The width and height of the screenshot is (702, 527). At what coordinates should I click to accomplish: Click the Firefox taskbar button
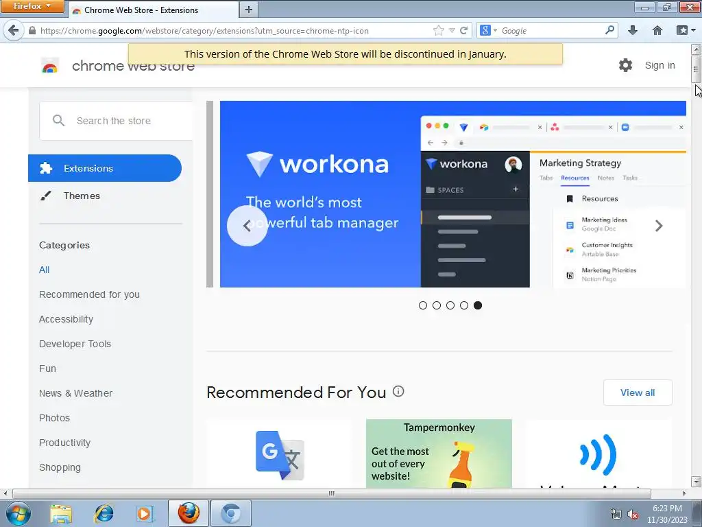tap(189, 513)
